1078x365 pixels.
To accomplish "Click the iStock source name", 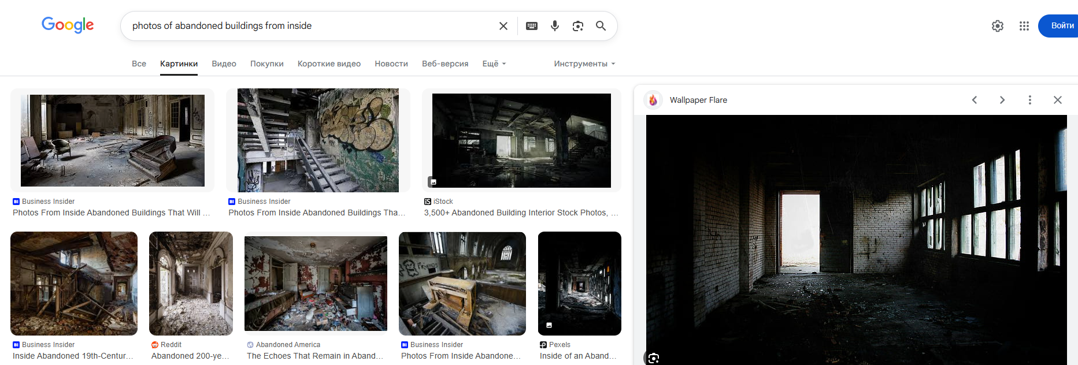I will coord(443,202).
